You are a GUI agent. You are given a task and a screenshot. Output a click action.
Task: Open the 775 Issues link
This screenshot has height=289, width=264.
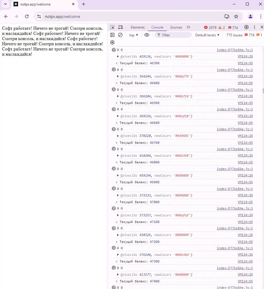click(x=244, y=35)
